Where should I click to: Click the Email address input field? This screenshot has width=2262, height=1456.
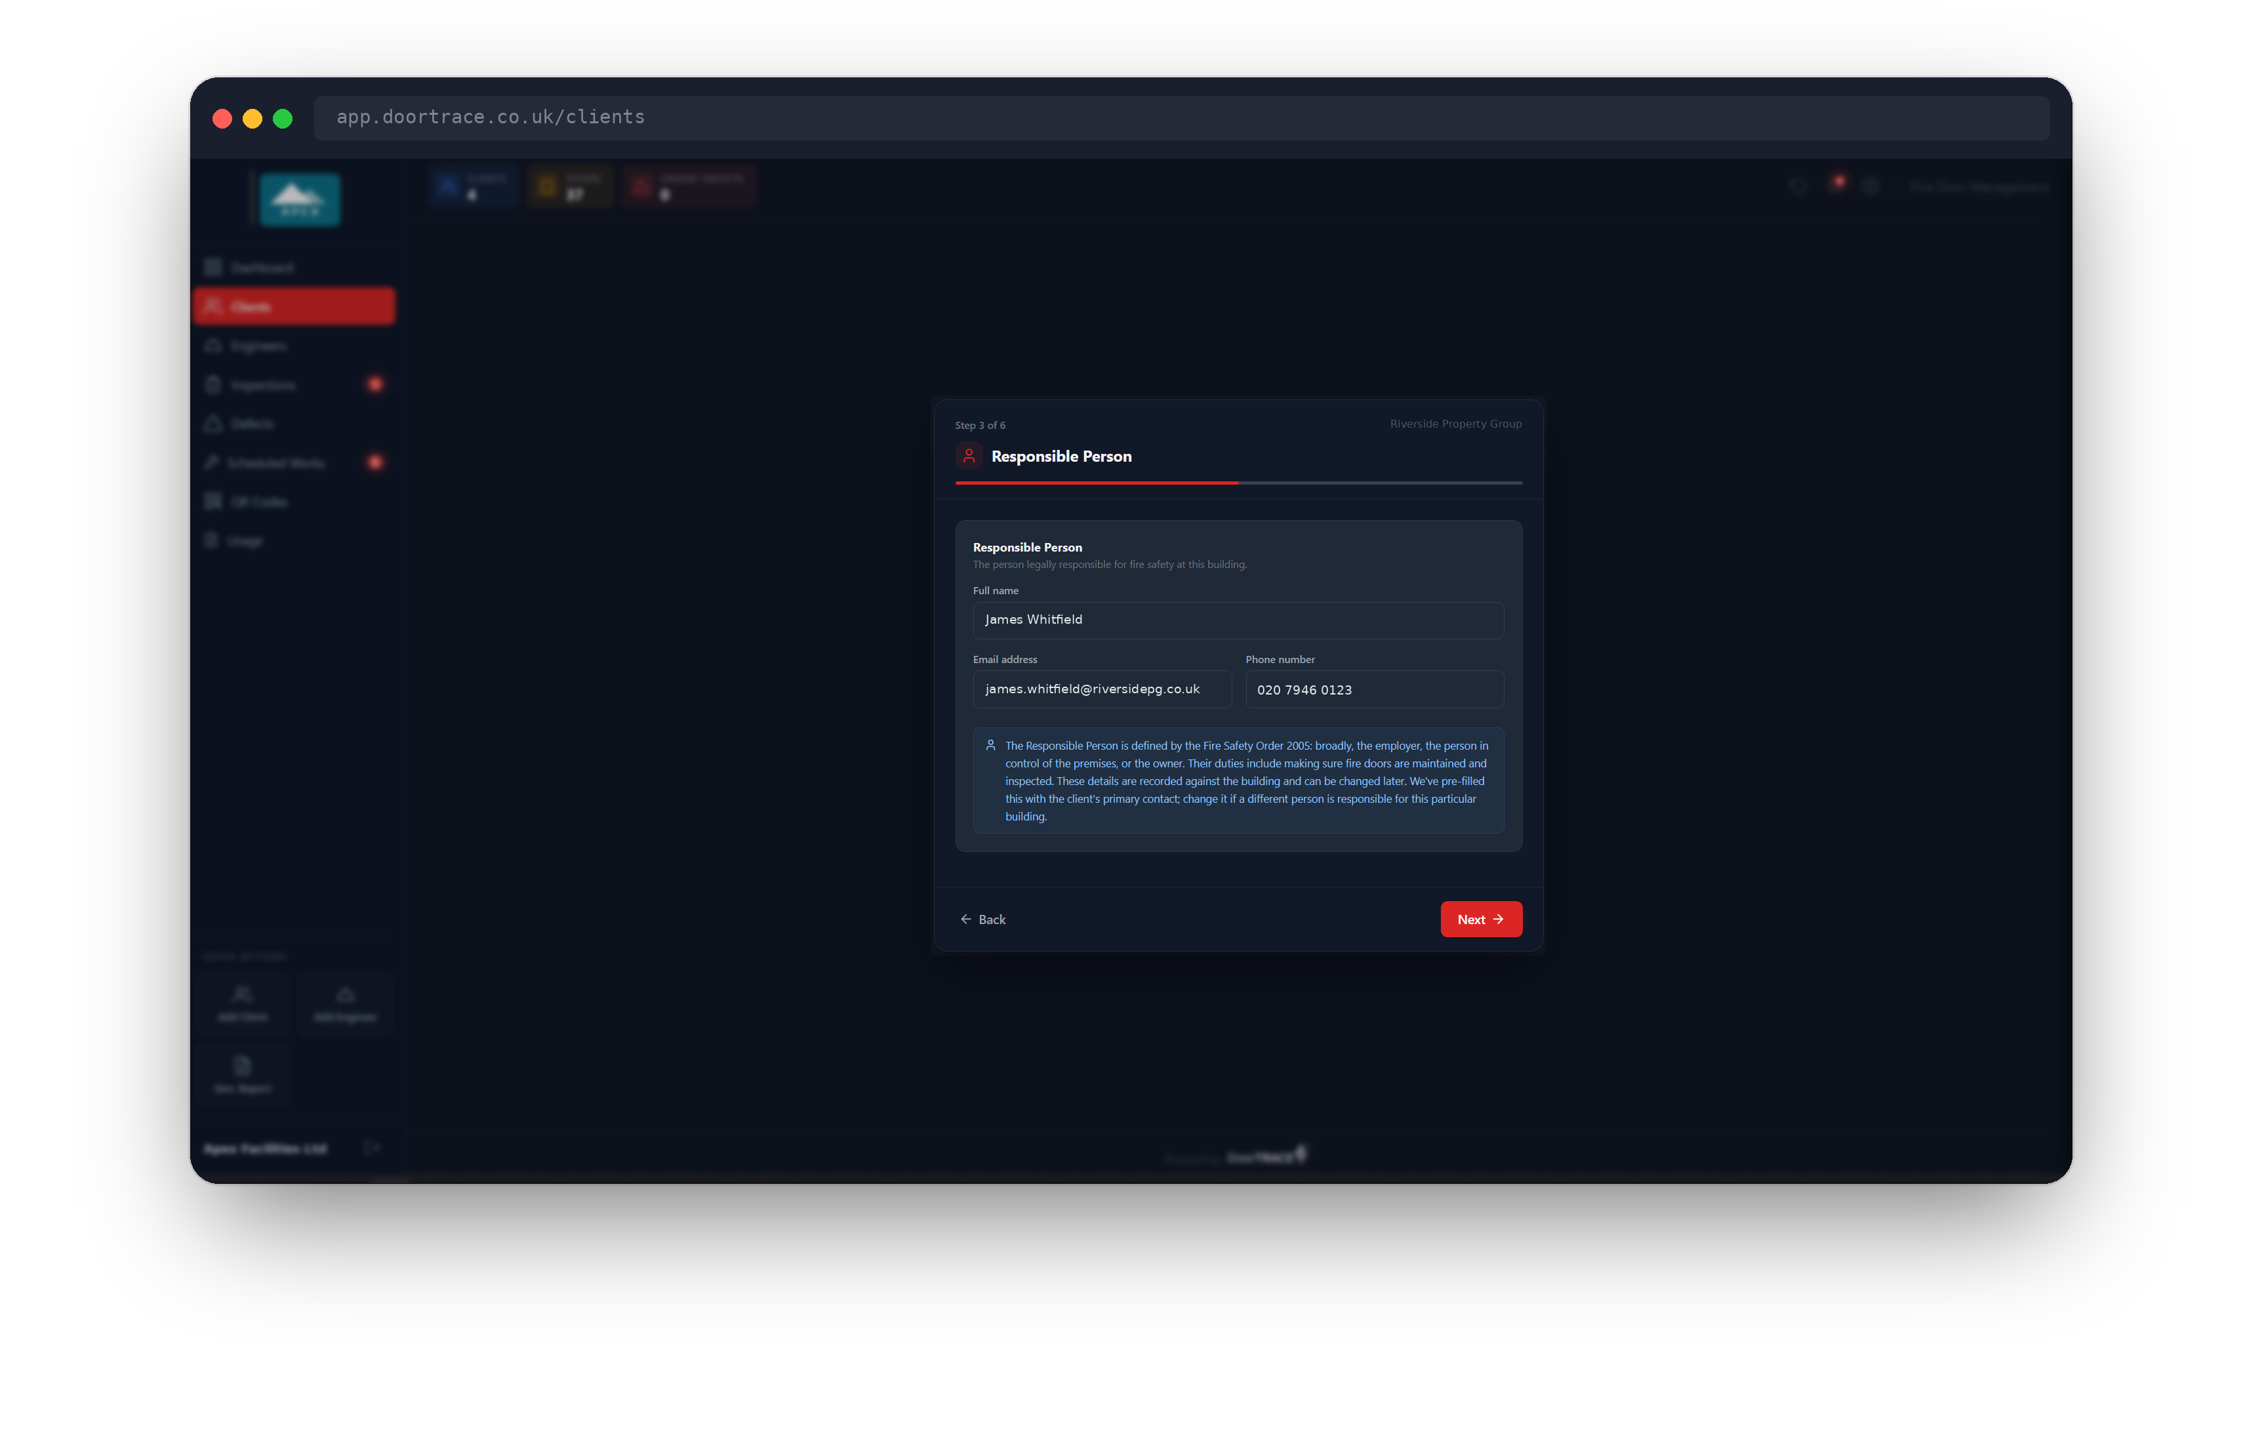pyautogui.click(x=1101, y=689)
